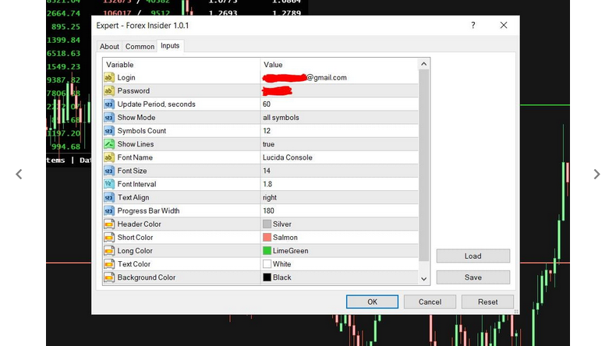
Task: Pick the Salmon short color swatch
Action: click(267, 237)
